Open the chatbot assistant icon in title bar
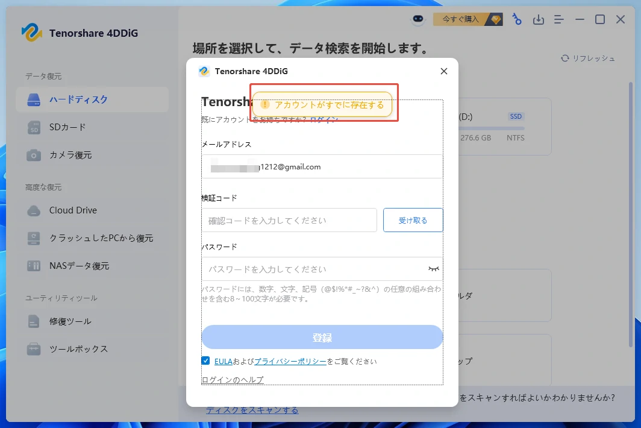 tap(418, 19)
